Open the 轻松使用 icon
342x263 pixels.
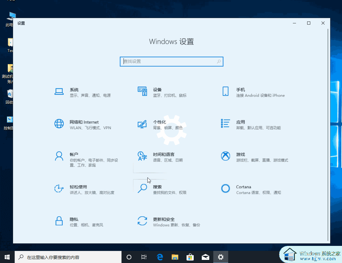[x=59, y=188]
